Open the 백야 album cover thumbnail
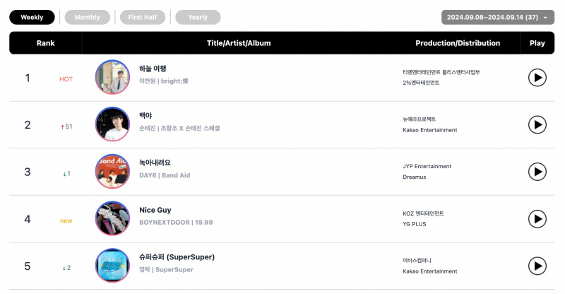The height and width of the screenshot is (294, 565). (x=112, y=124)
